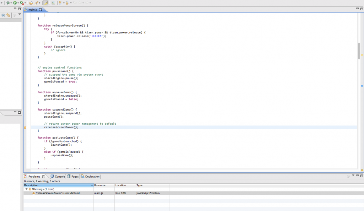Screen dimensions: 364x211
Task: Collapse the Warnings (1 item) group
Action: 26,189
